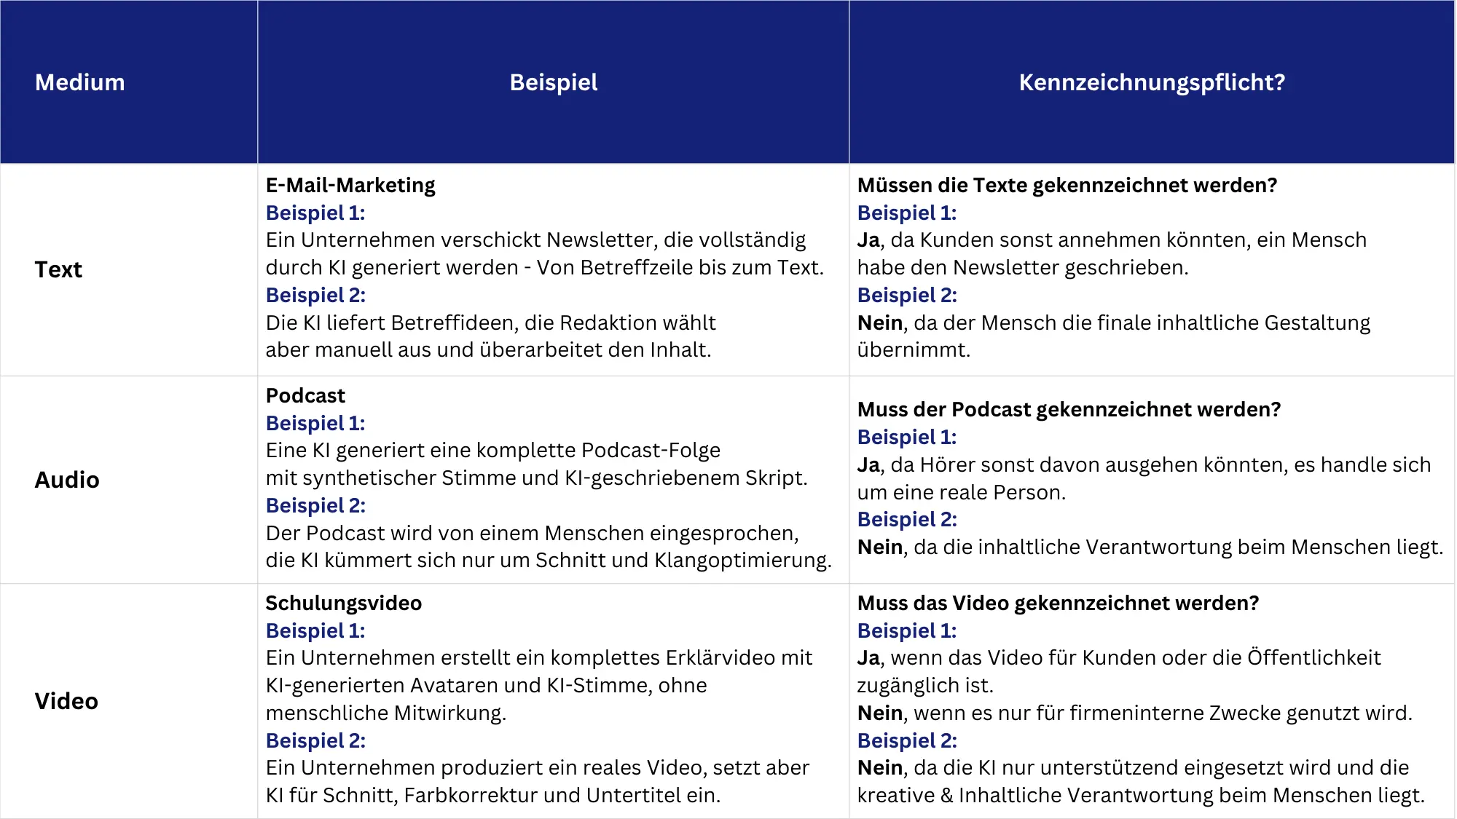Click bold "Ja" in the newsletter answer
Viewport: 1457px width, 819px height.
click(868, 240)
